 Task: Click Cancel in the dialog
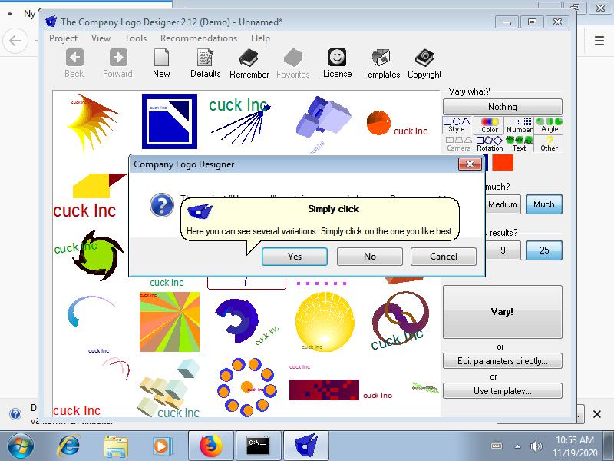[x=444, y=257]
